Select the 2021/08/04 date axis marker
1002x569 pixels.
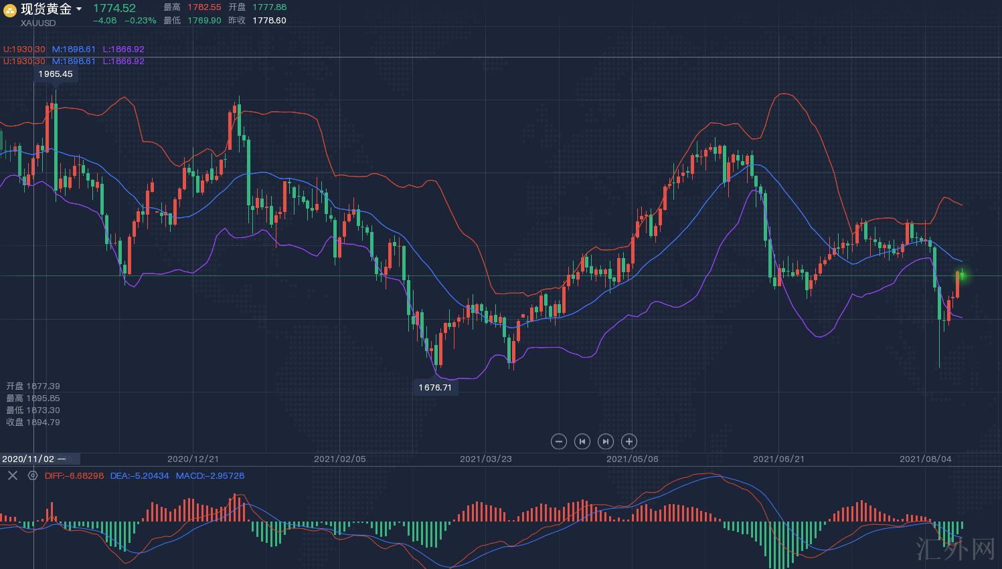point(925,459)
